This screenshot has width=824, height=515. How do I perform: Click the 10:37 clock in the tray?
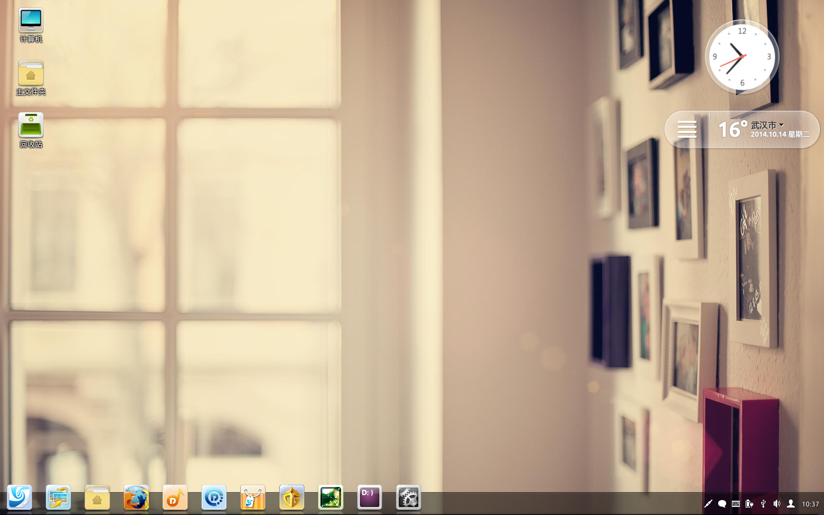pos(810,504)
